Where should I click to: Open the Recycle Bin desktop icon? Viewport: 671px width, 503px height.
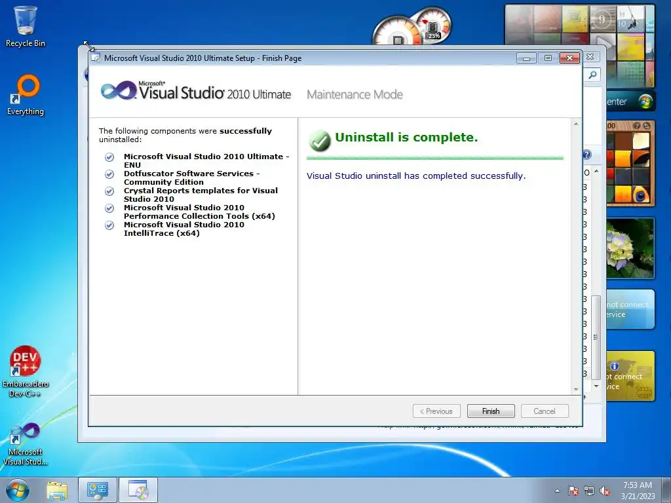coord(26,26)
